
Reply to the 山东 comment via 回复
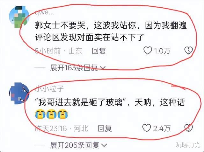(x=99, y=51)
